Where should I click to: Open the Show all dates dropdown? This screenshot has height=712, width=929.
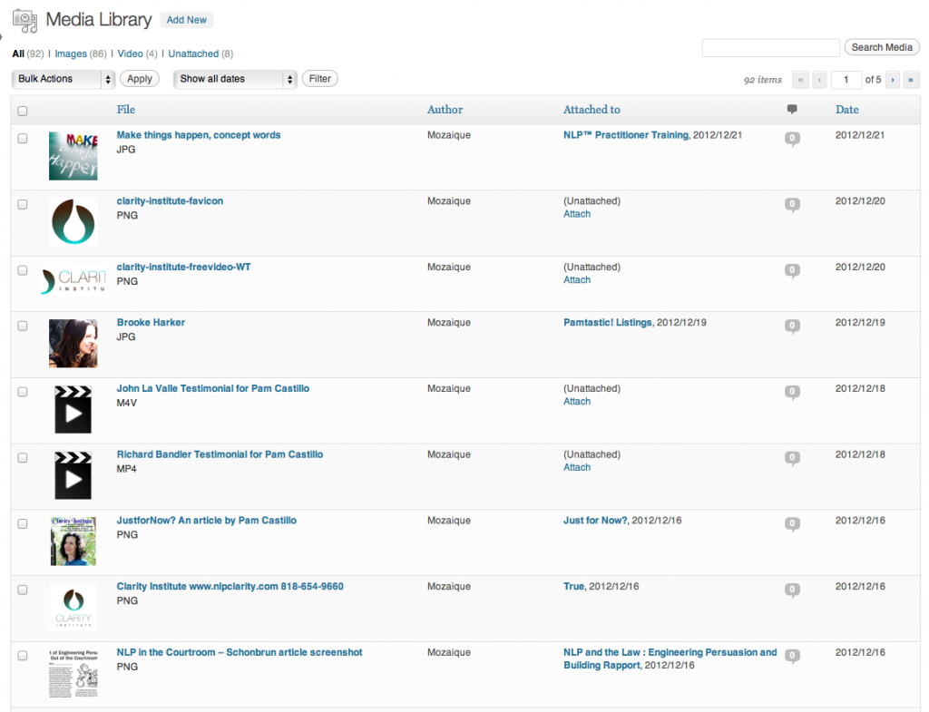[234, 79]
